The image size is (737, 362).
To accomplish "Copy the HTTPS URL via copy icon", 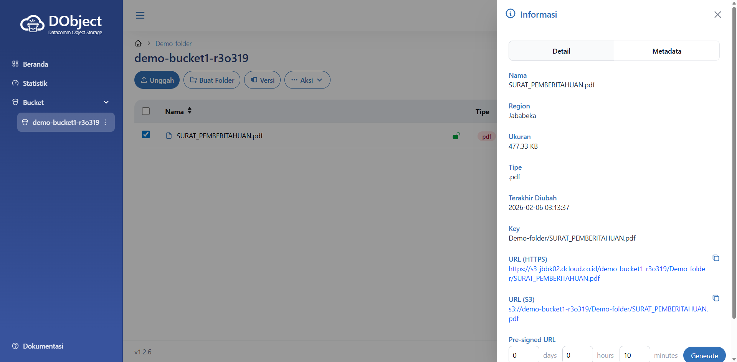I will coord(716,258).
